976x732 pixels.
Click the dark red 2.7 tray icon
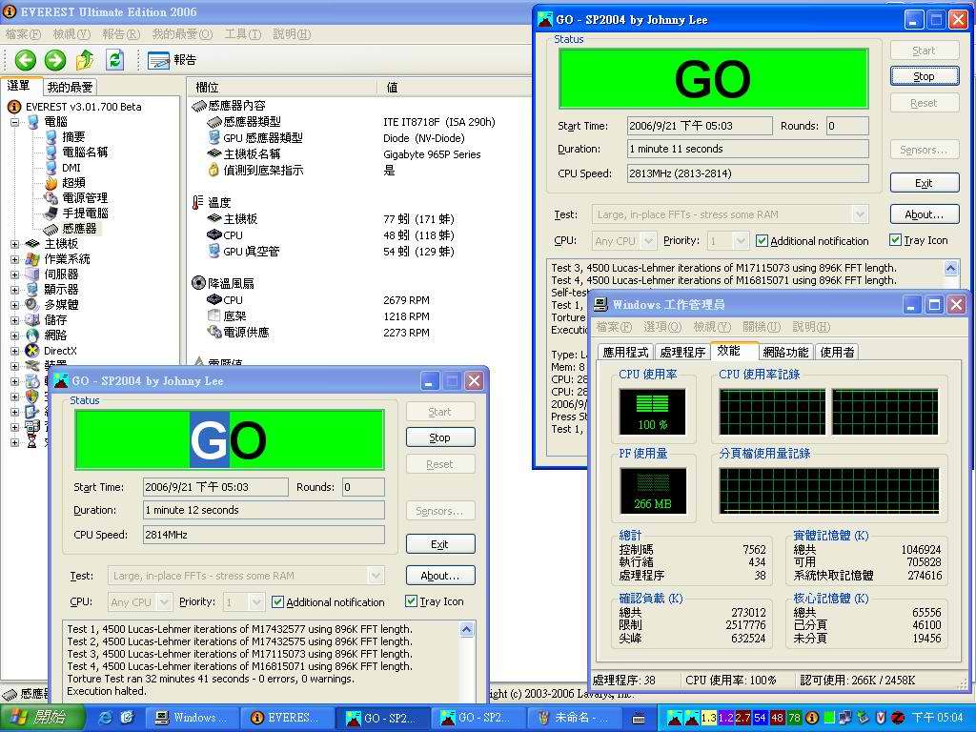point(742,718)
